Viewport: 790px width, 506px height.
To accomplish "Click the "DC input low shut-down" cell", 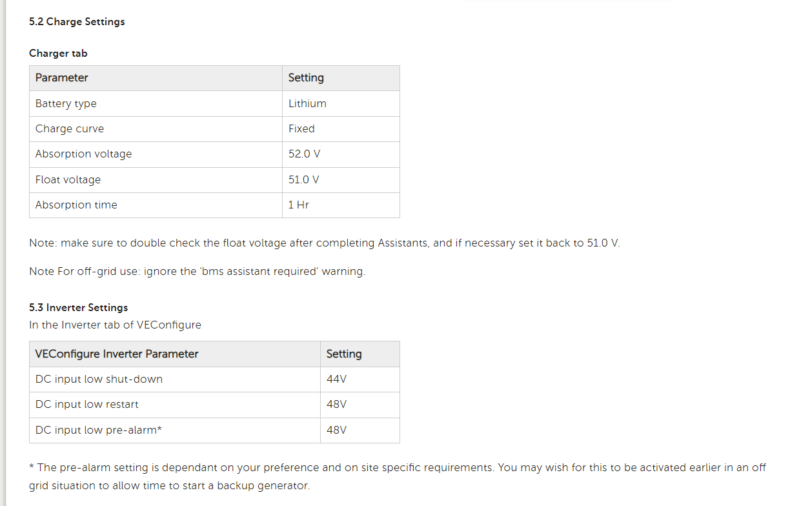I will (99, 379).
